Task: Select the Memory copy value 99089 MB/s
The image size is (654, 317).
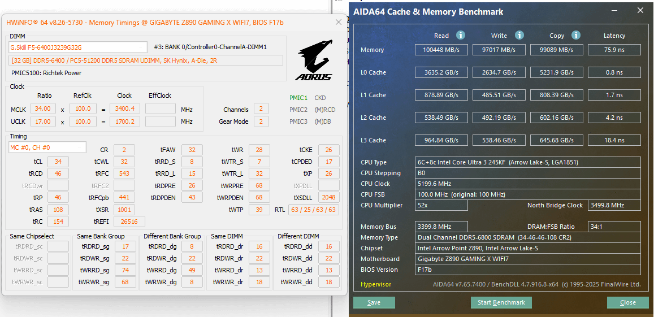Action: pos(557,50)
